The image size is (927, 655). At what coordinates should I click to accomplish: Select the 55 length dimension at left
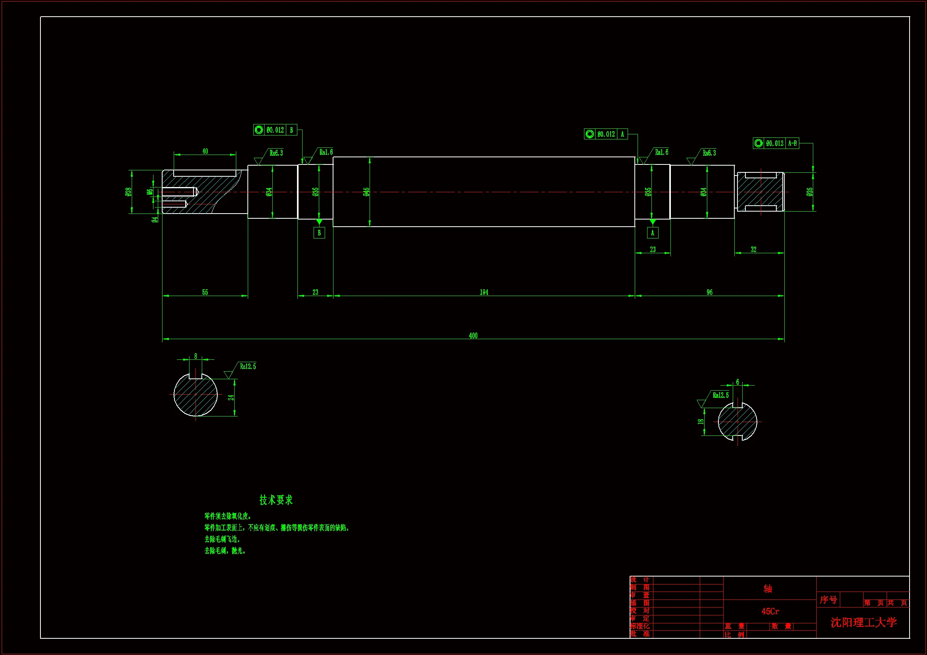pos(205,292)
